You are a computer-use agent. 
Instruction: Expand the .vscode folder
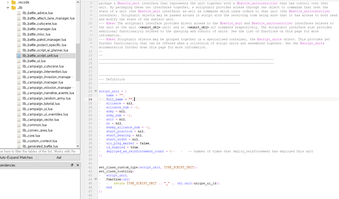click(8, 2)
